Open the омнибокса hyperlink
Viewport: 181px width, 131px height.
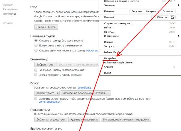pyautogui.click(x=85, y=88)
